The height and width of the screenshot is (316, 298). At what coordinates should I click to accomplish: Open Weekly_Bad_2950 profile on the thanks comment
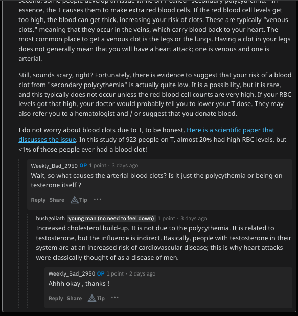(x=72, y=274)
